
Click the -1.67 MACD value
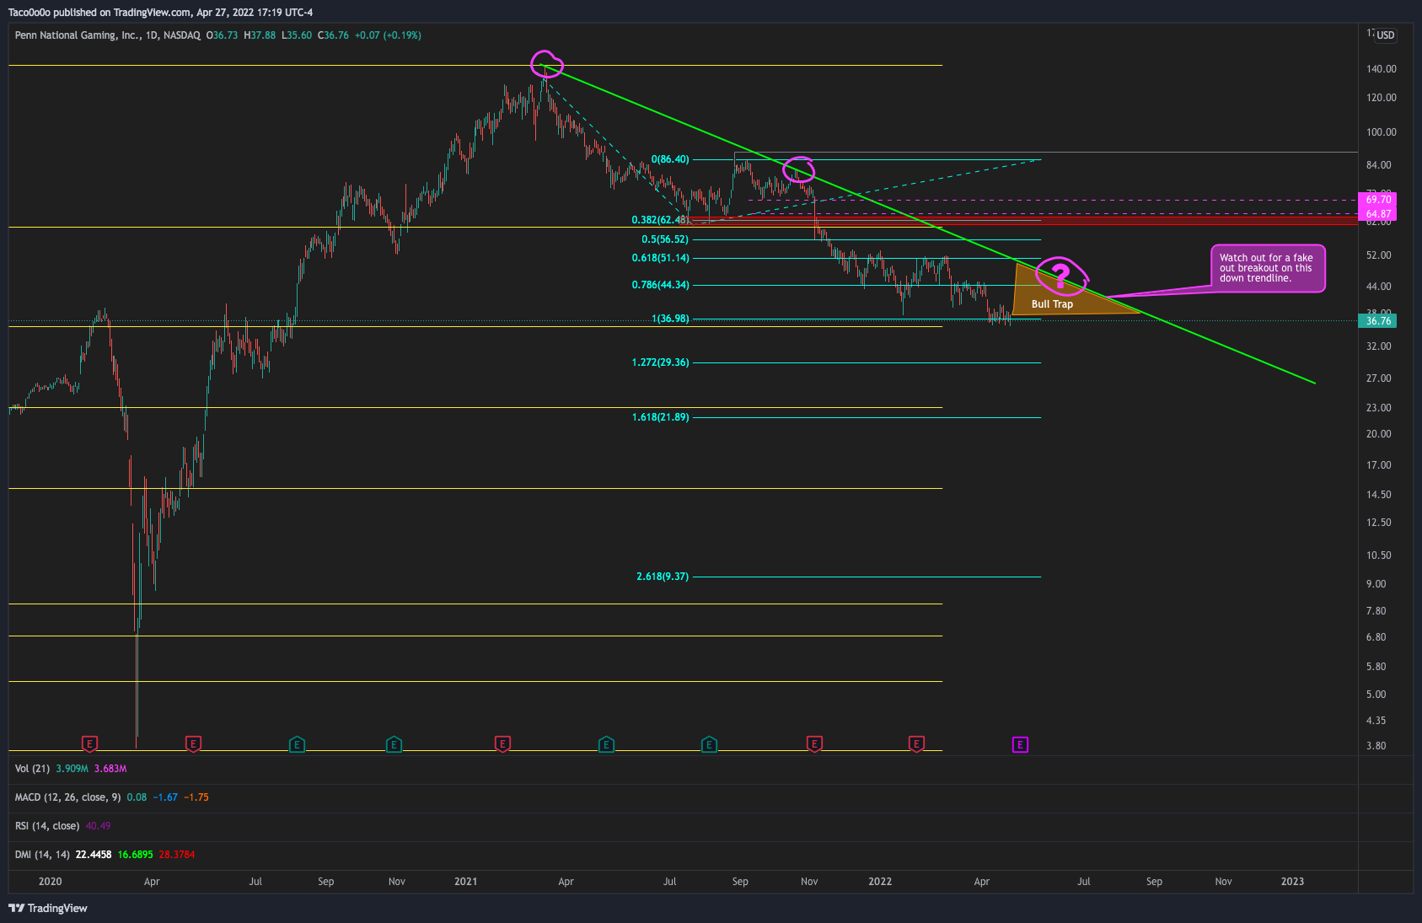tap(167, 797)
